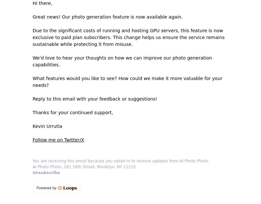
Task: Click the question 'What features would you like to see?'
Action: click(75, 78)
